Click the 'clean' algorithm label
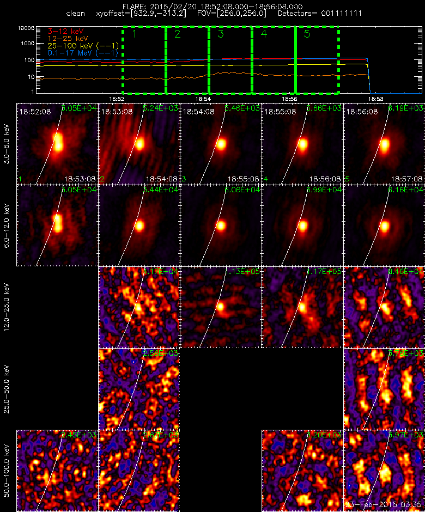 tap(75, 14)
